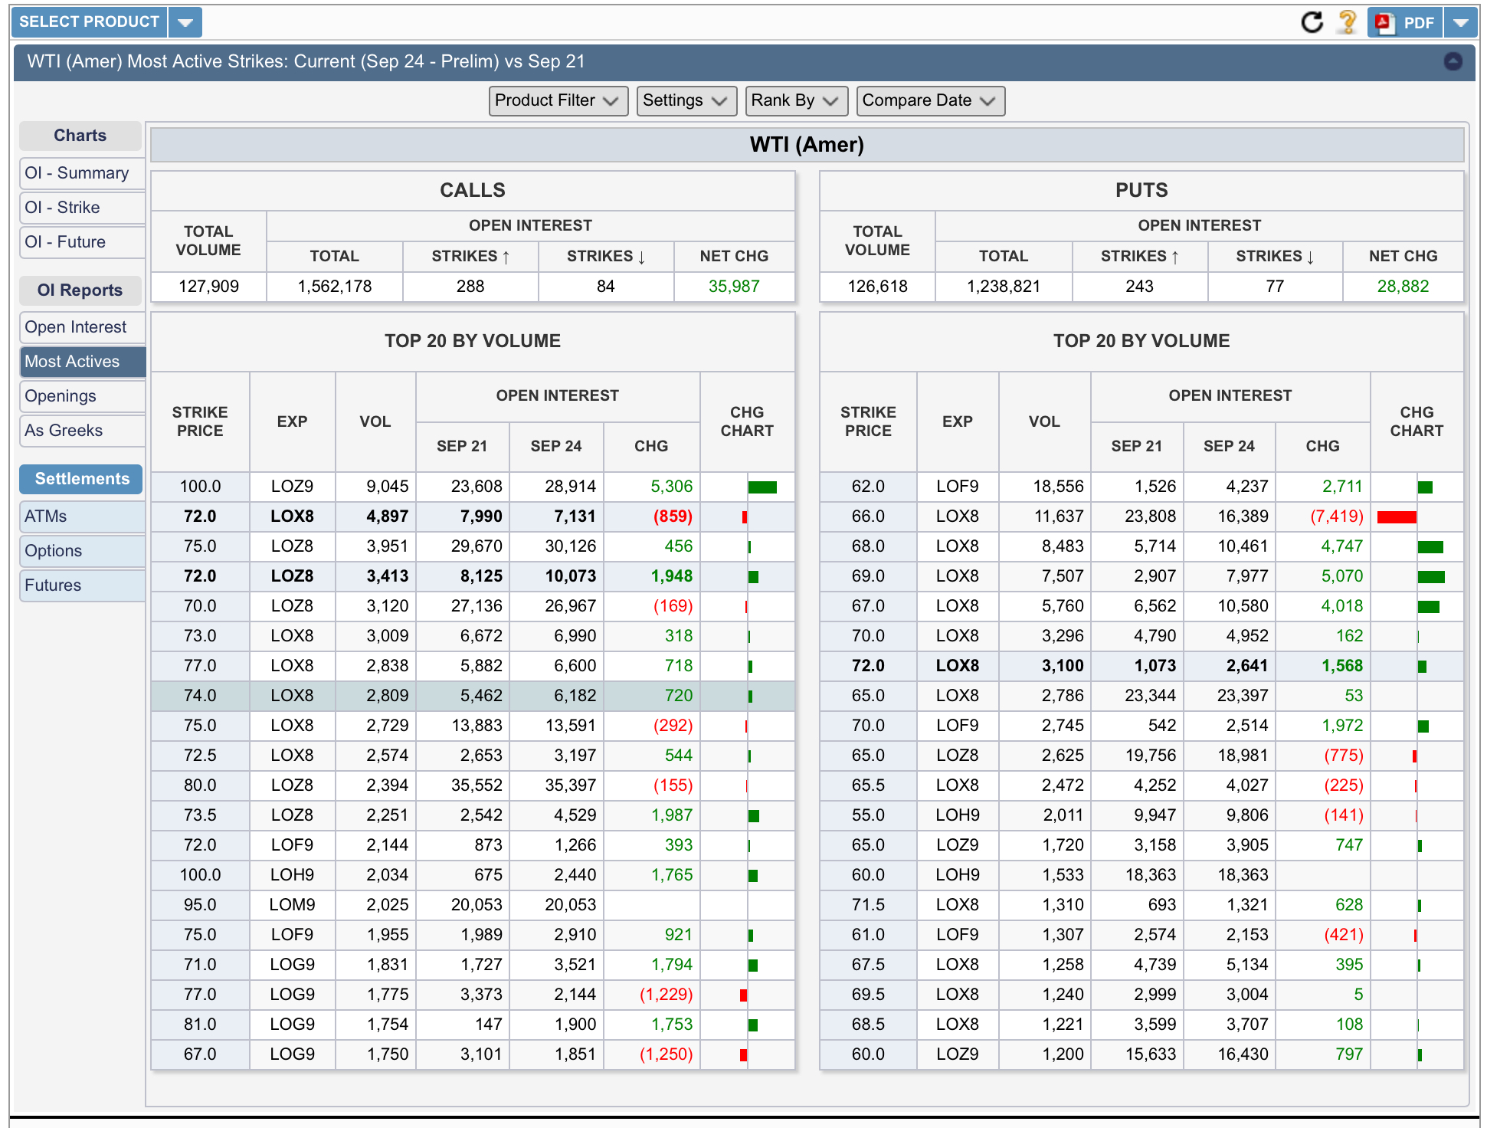
Task: Click red bar for 66.0 LOX8 put
Action: tap(1396, 517)
